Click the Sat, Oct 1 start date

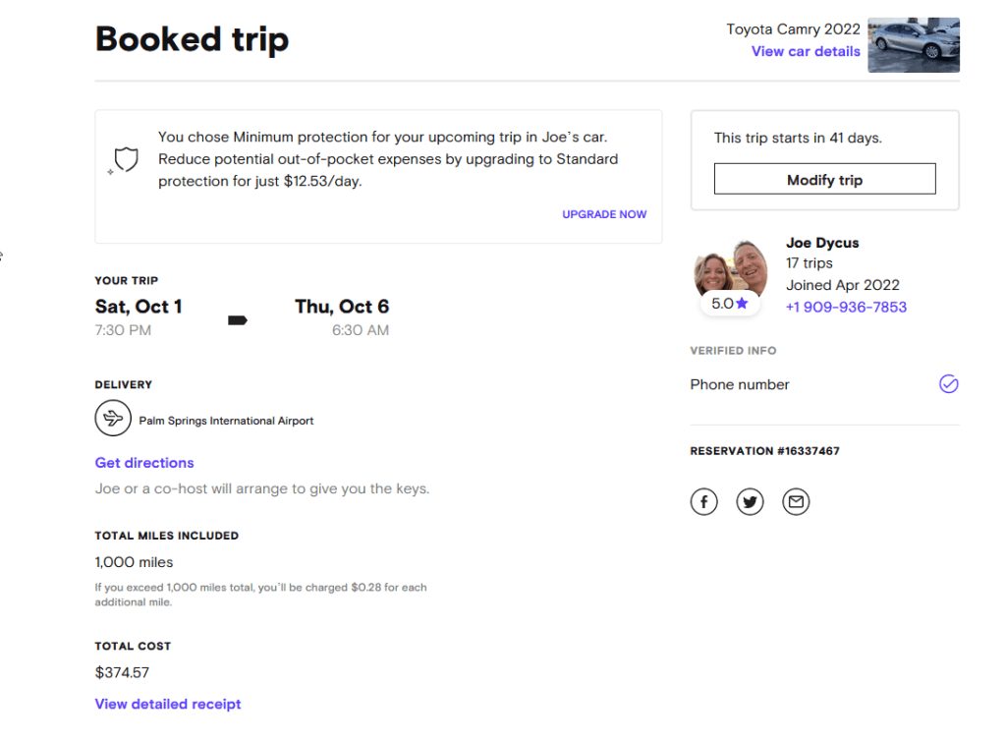[x=139, y=307]
